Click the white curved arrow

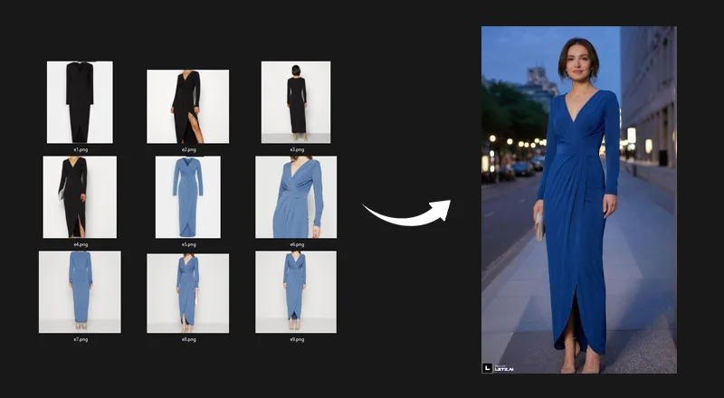406,214
